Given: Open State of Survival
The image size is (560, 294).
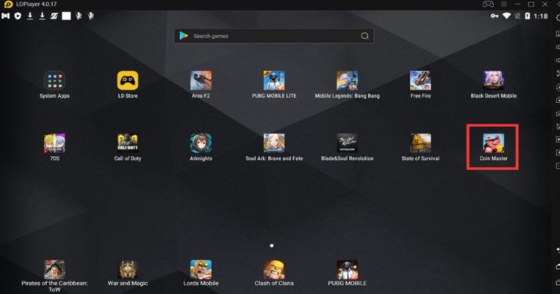Looking at the screenshot, I should coord(421,143).
